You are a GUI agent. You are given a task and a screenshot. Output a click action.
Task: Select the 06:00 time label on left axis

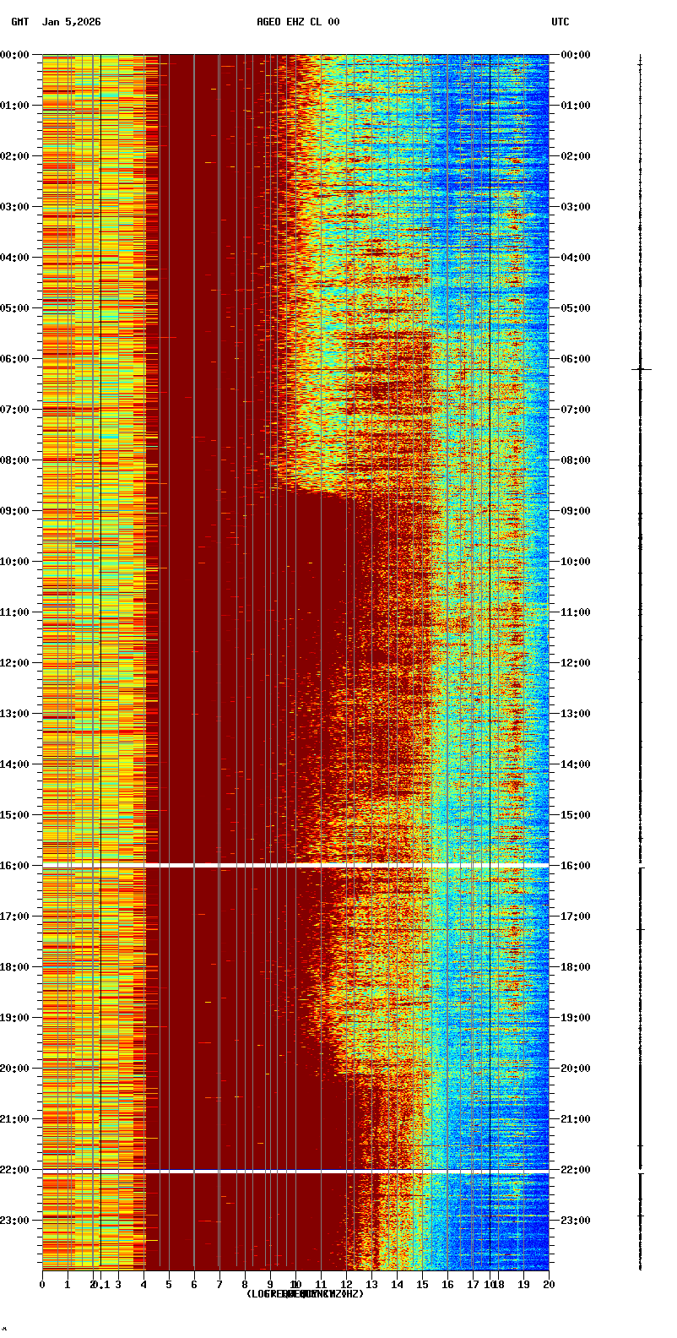pyautogui.click(x=14, y=359)
